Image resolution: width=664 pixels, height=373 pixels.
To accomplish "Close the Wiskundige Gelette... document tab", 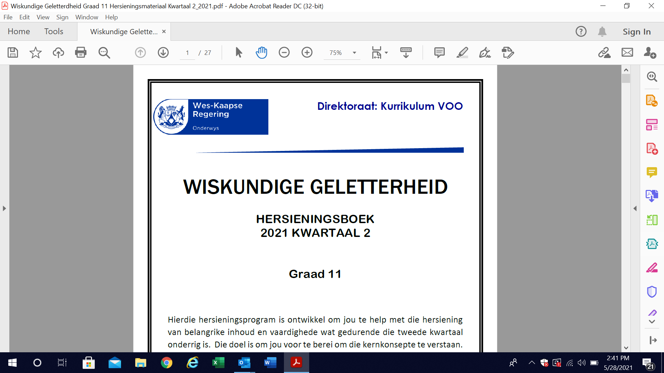I will (x=164, y=31).
